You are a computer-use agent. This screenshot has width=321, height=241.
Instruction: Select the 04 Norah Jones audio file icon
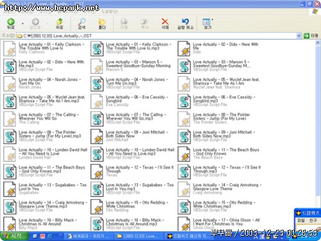pyautogui.click(x=10, y=84)
